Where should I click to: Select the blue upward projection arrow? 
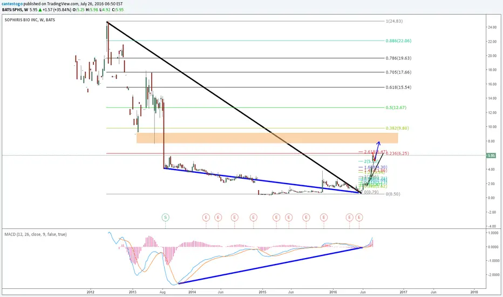[377, 151]
